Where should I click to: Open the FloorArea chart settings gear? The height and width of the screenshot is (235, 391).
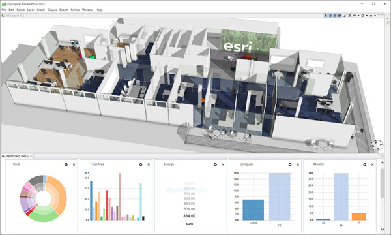[x=141, y=164]
